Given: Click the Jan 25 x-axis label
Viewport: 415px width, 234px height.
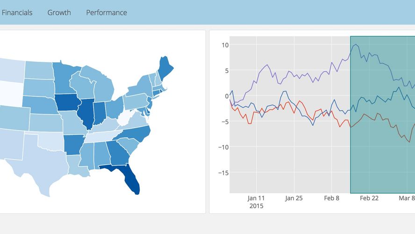Looking at the screenshot, I should [x=293, y=198].
